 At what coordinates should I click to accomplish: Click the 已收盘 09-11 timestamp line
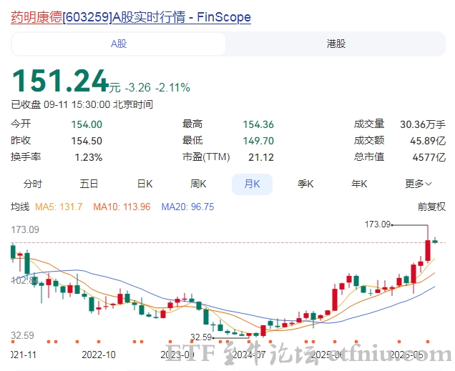[x=82, y=104]
